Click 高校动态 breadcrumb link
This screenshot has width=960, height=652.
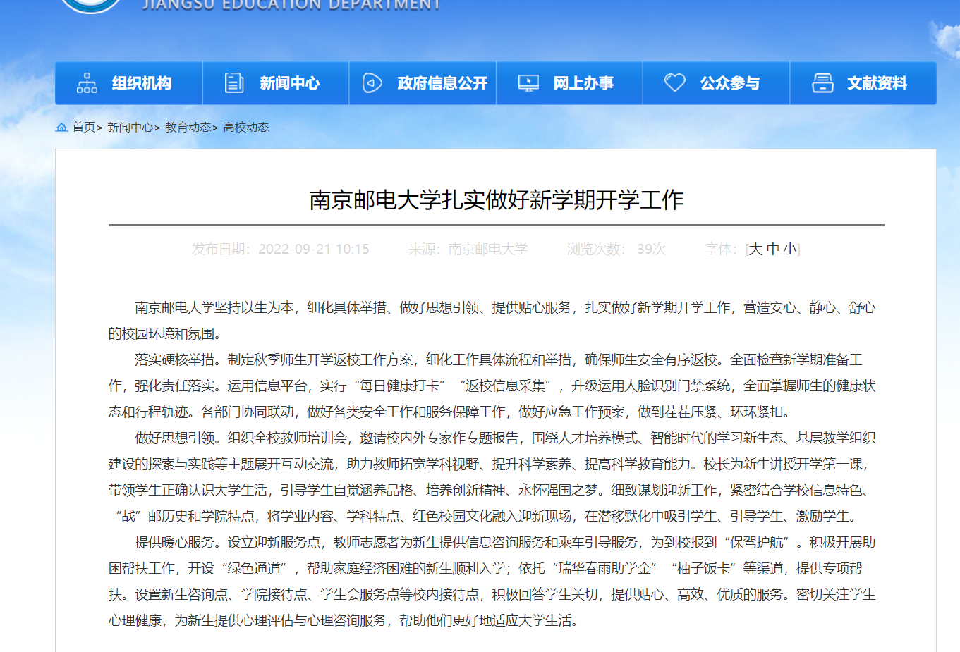click(245, 127)
